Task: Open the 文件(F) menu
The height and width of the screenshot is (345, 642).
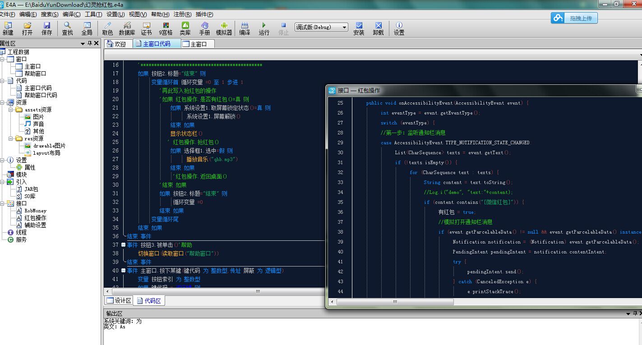Action: click(x=7, y=14)
